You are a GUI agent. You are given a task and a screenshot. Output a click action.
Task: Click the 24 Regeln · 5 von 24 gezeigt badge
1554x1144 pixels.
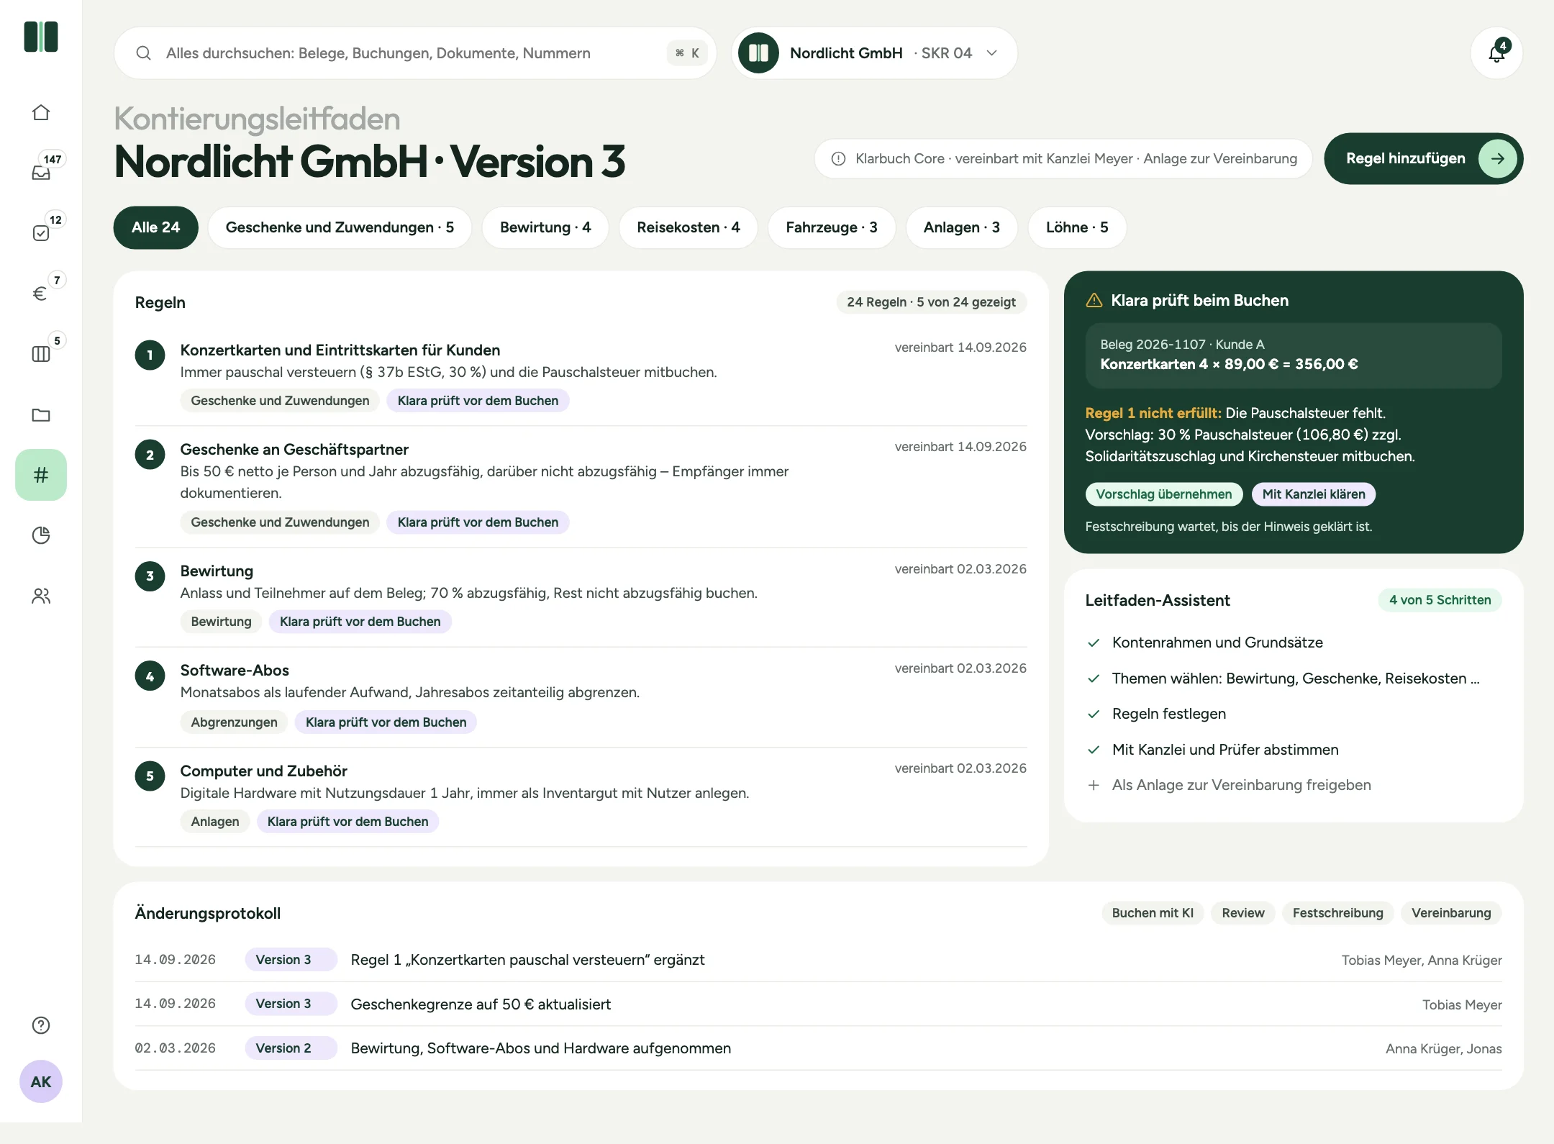931,302
